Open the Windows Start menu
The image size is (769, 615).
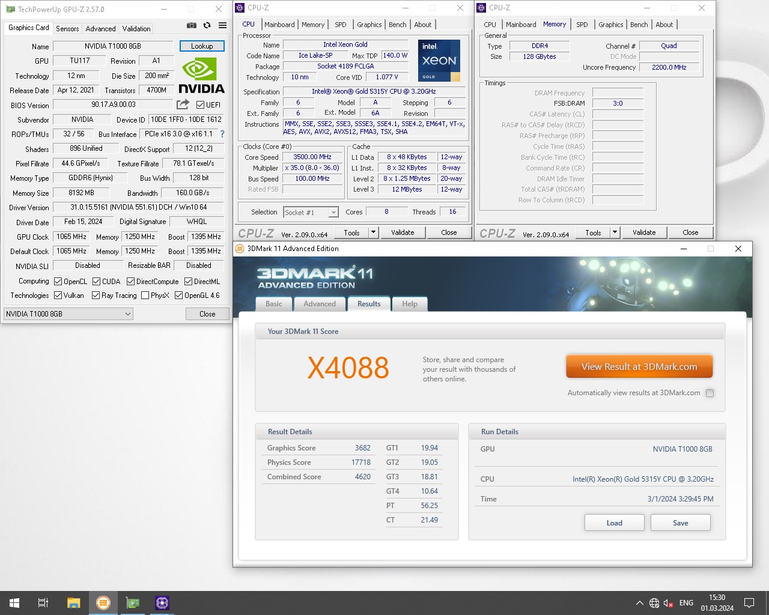tap(14, 603)
